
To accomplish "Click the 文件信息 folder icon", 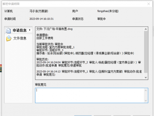I will click(x=9, y=38).
